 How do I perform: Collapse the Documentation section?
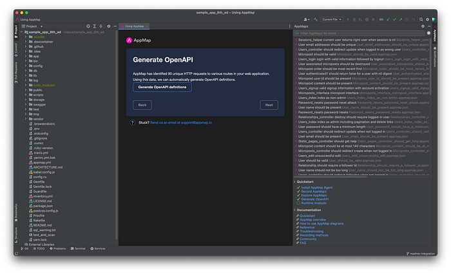coord(294,210)
